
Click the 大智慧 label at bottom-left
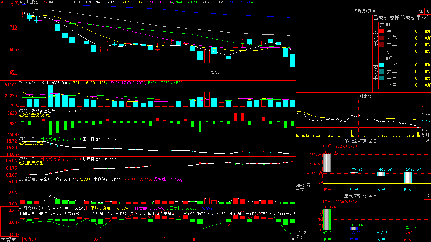pos(8,239)
